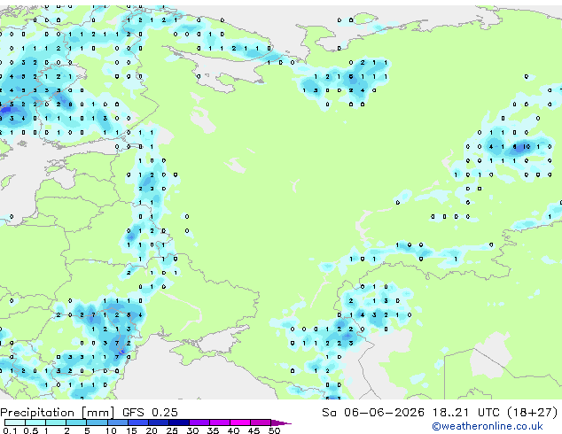The height and width of the screenshot is (434, 562).
Task: Click the 25–30 mm dark blue swatch
Action: [x=178, y=422]
